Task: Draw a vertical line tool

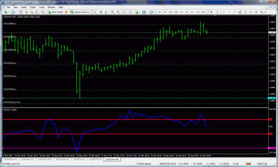Action: [x=224, y=12]
